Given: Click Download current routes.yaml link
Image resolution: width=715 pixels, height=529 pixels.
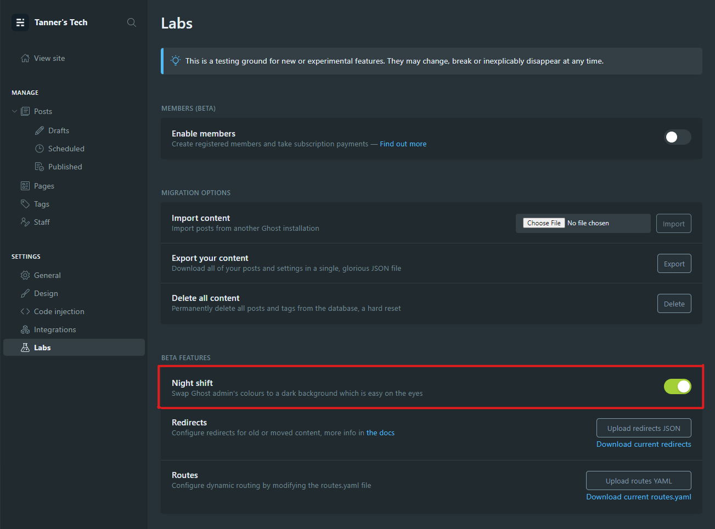Looking at the screenshot, I should tap(639, 497).
